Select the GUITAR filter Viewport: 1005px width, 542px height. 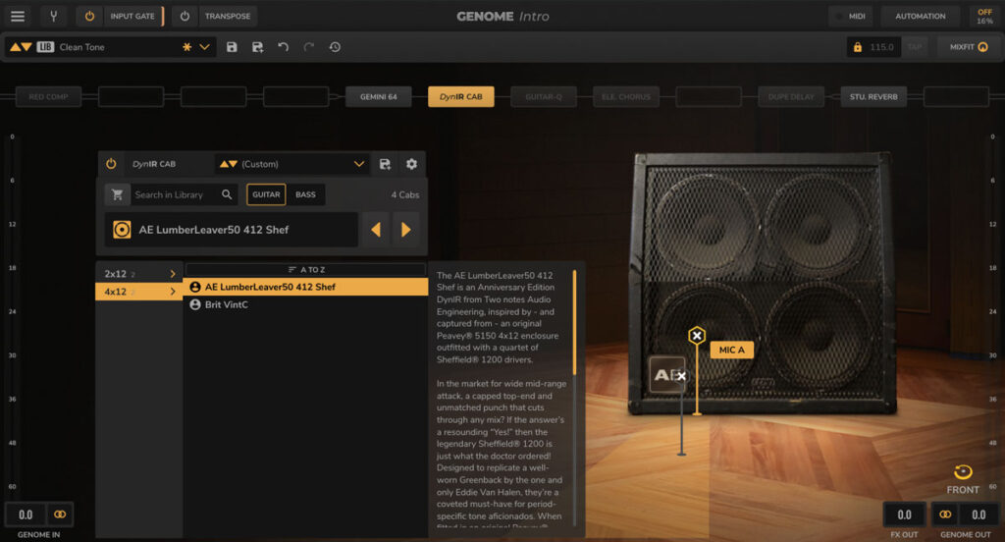point(266,194)
